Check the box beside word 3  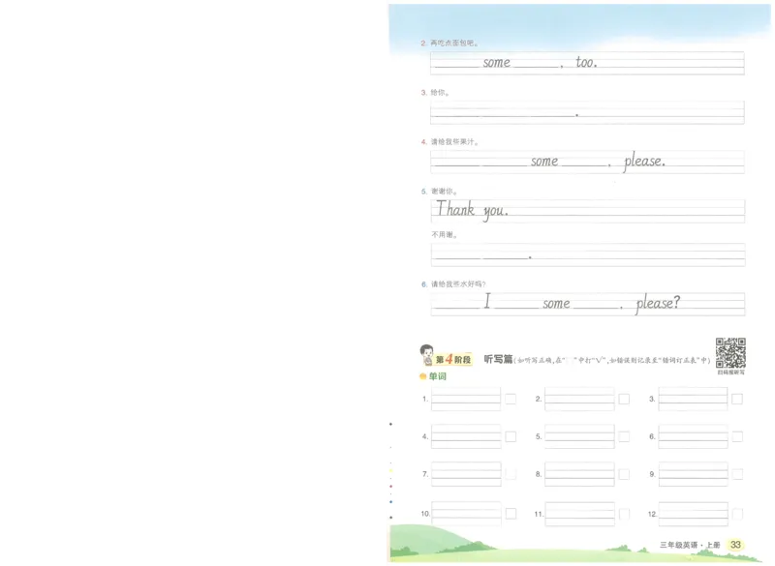[x=735, y=398]
